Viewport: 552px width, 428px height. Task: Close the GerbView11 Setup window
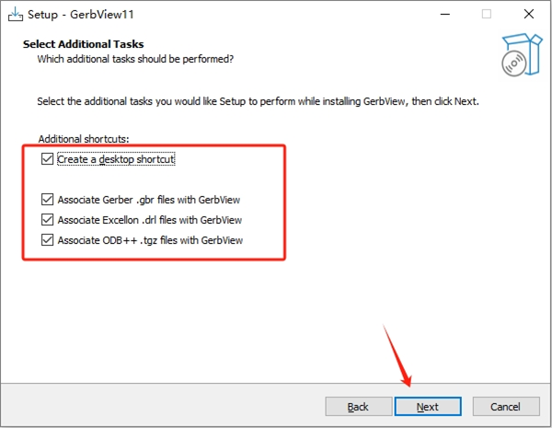click(x=528, y=13)
